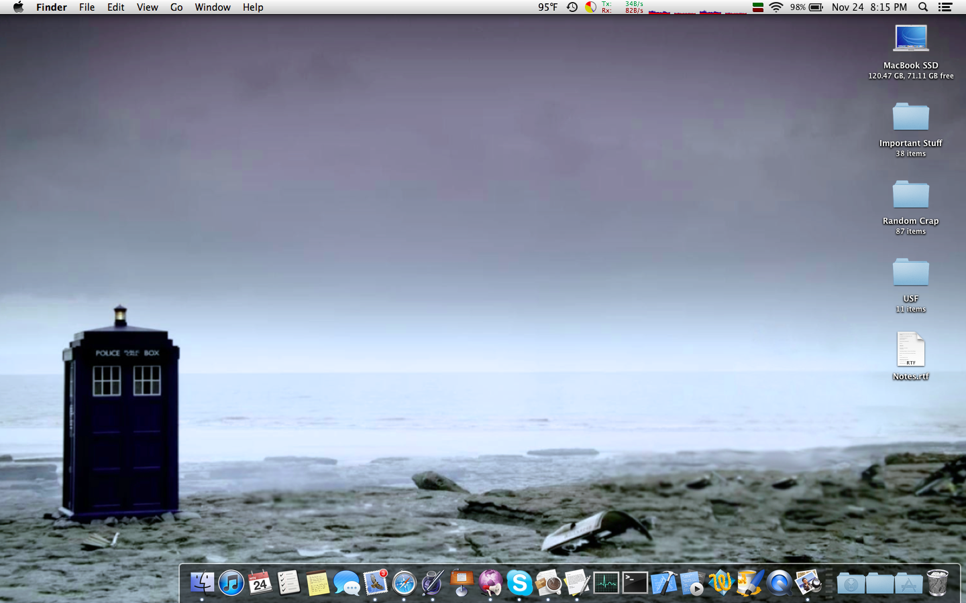Launch the code document play-button app

click(x=692, y=582)
